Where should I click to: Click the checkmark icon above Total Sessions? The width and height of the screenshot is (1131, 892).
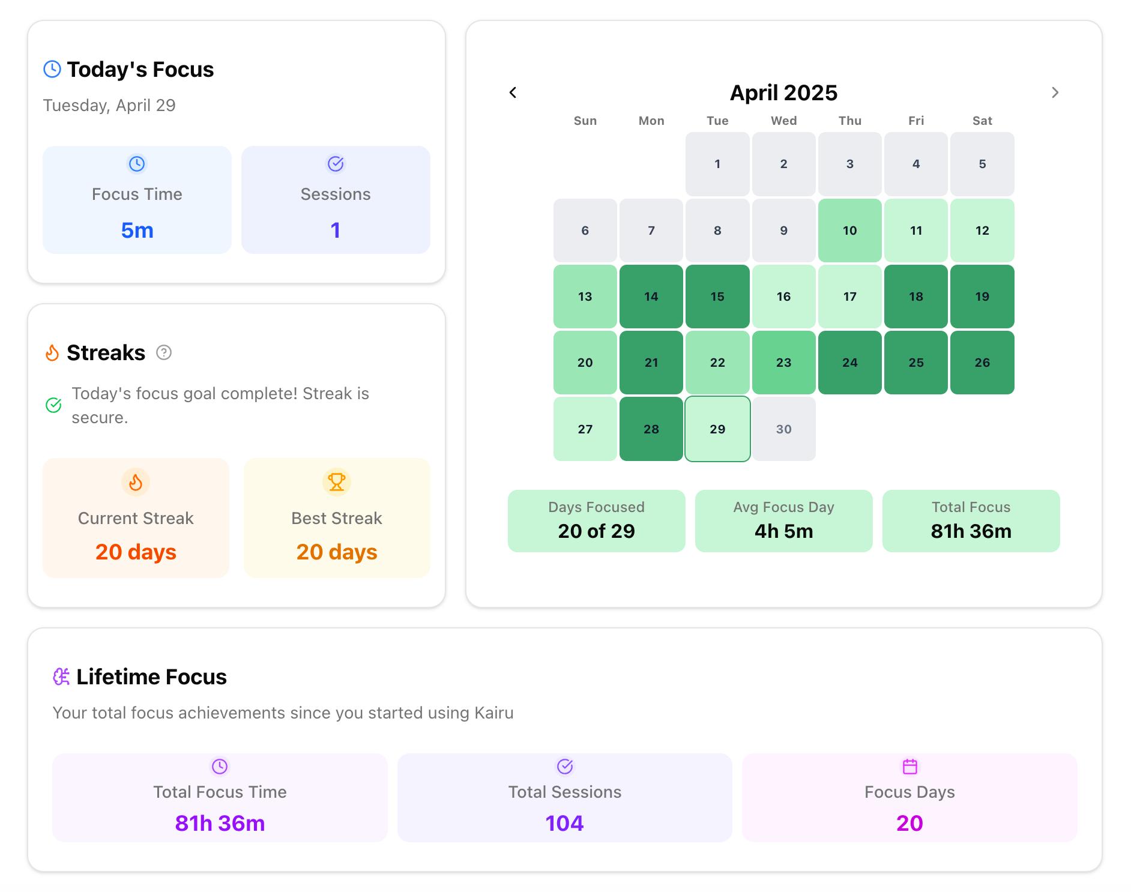[x=565, y=767]
